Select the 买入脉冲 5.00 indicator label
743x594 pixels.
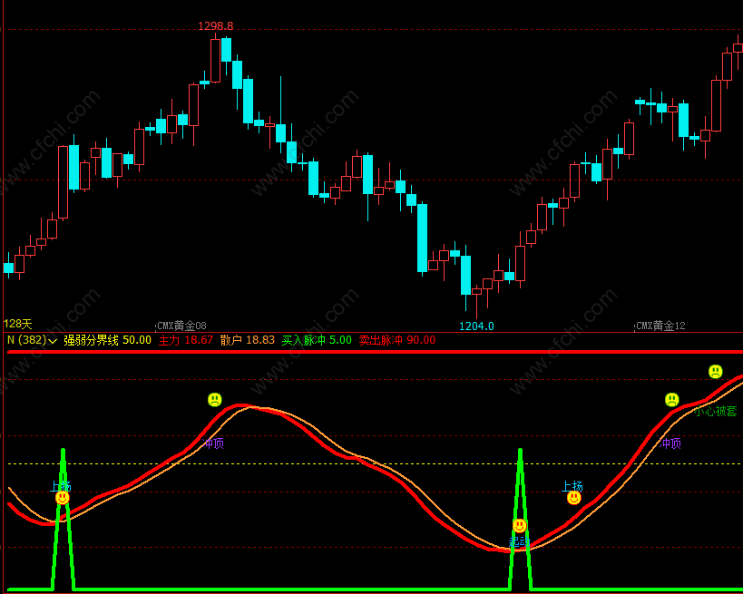[x=317, y=340]
